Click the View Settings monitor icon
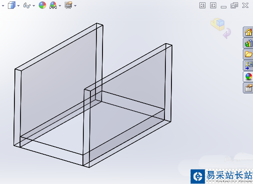The height and width of the screenshot is (184, 253). point(68,5)
